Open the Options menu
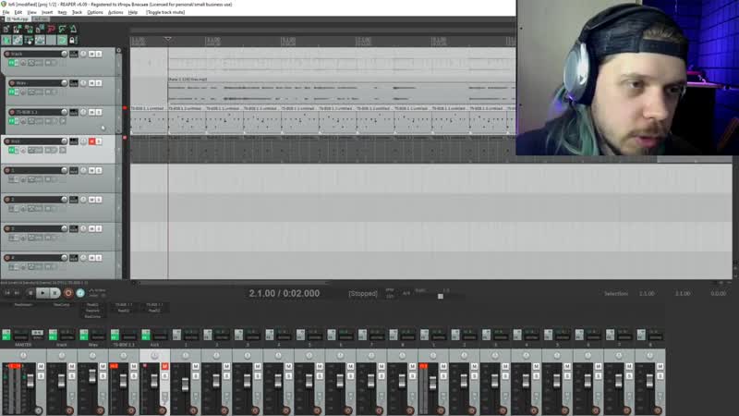Screen dimensions: 739x416 [95, 12]
